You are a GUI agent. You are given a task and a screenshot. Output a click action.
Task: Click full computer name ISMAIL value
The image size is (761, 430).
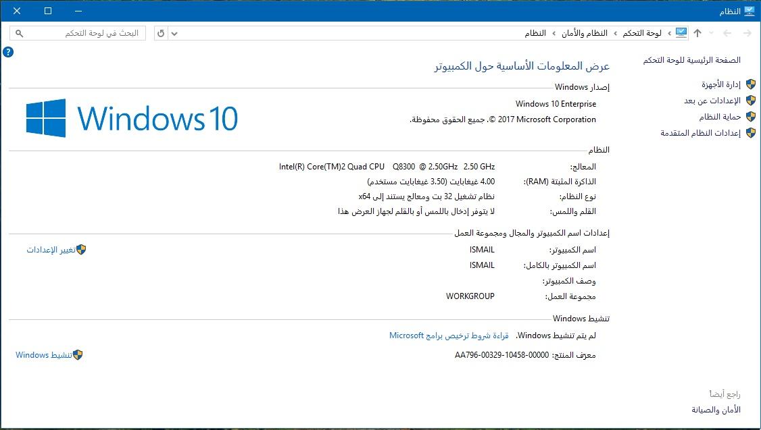(482, 265)
